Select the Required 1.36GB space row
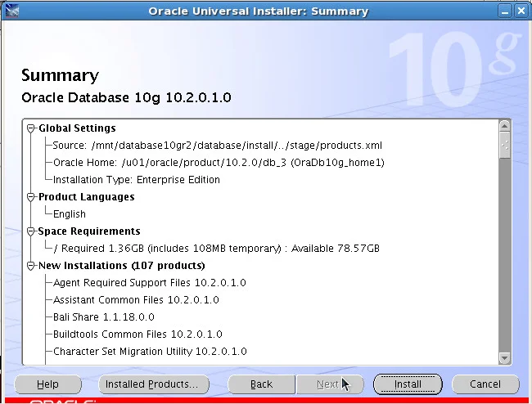This screenshot has width=532, height=404. 216,249
